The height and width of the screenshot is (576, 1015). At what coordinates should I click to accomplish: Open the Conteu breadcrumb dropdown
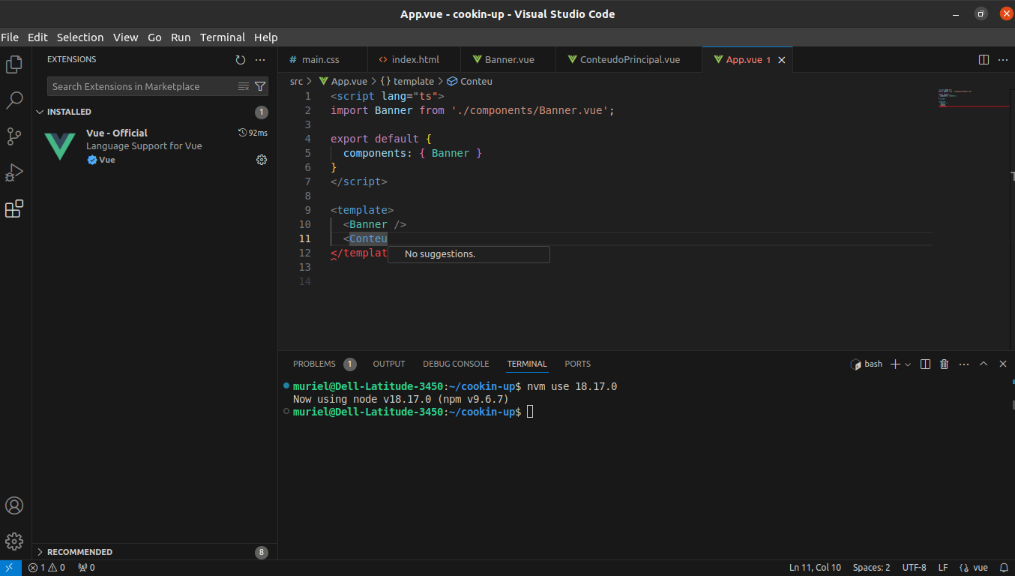click(x=470, y=81)
